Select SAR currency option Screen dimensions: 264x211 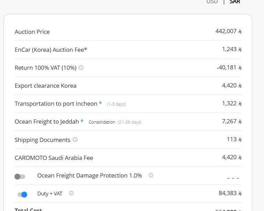point(235,2)
